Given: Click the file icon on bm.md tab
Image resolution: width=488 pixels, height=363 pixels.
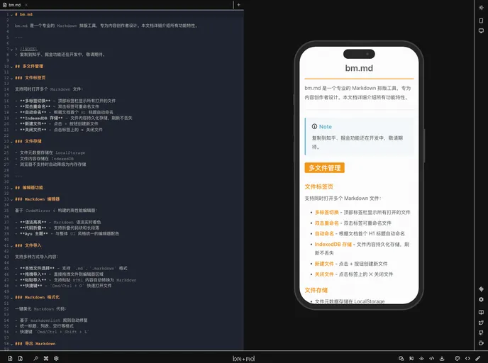Looking at the screenshot, I should (4, 5).
